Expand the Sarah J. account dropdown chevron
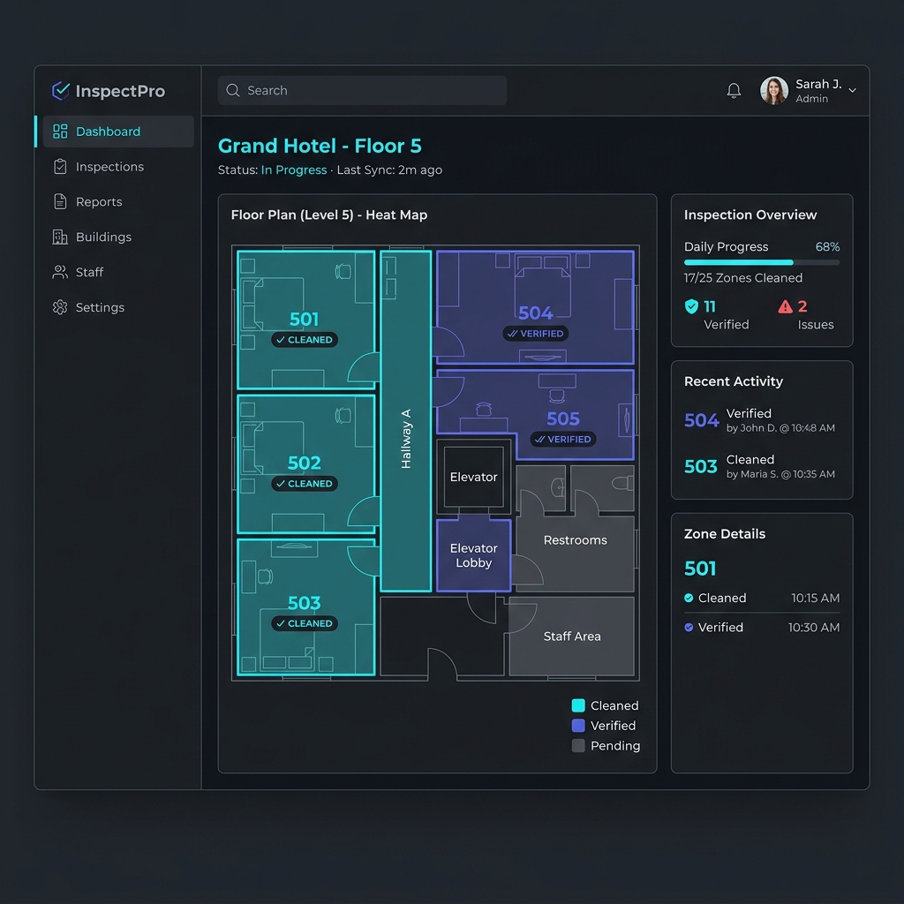 tap(852, 91)
